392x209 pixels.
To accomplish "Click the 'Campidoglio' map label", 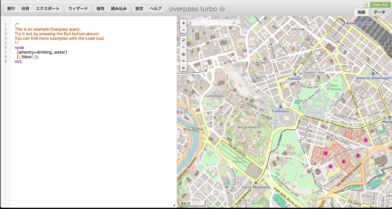I will pos(214,96).
